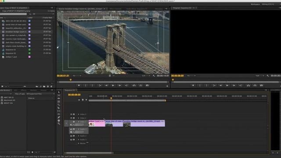Open Program monitor settings wrench
The height and width of the screenshot is (158, 281).
click(x=268, y=76)
